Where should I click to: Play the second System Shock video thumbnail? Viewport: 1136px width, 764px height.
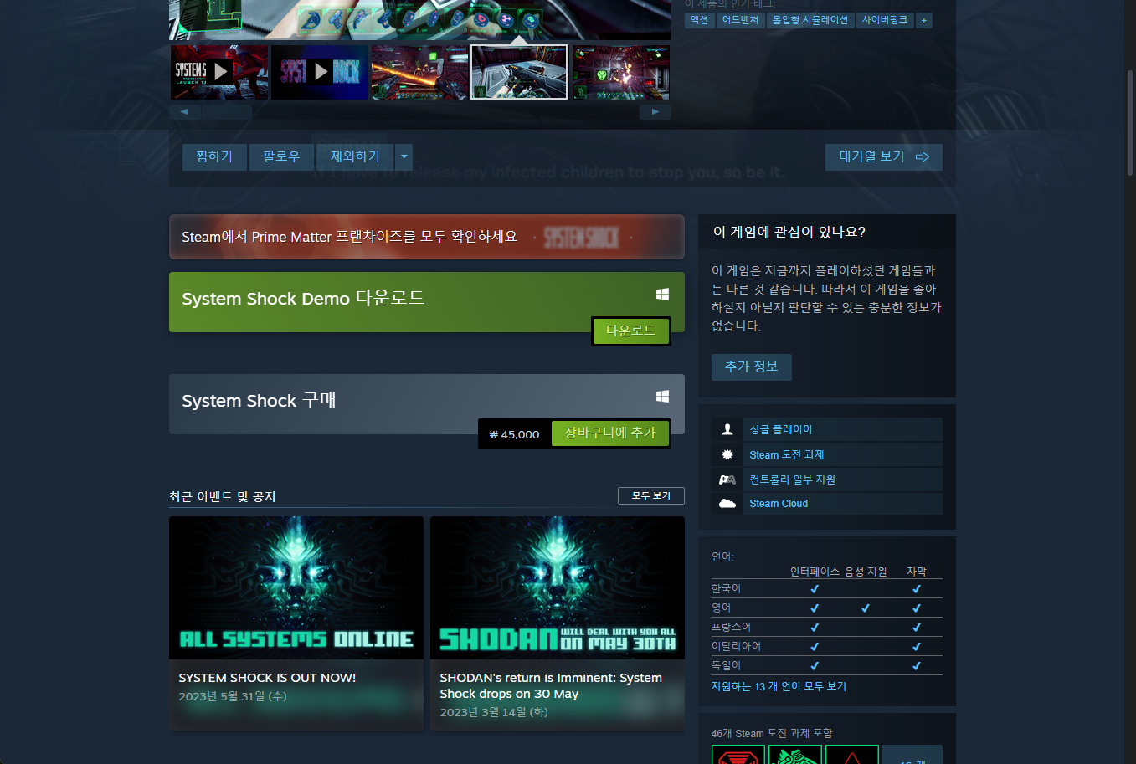click(x=320, y=72)
